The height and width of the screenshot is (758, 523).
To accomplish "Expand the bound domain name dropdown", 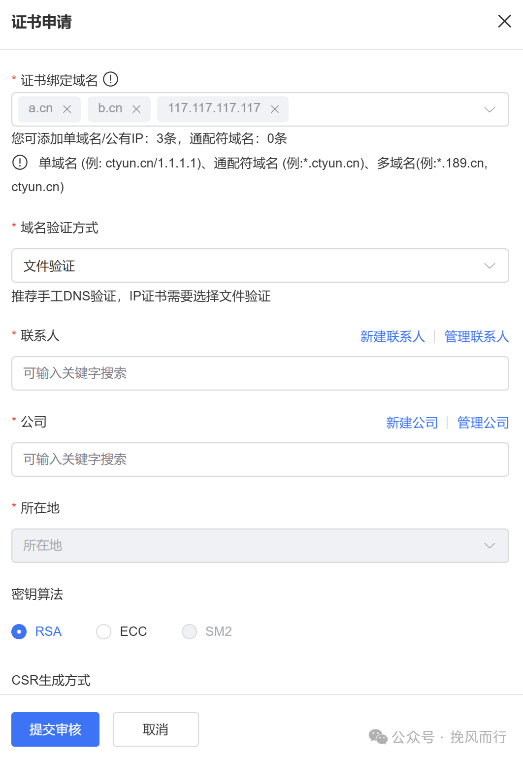I will [x=489, y=109].
